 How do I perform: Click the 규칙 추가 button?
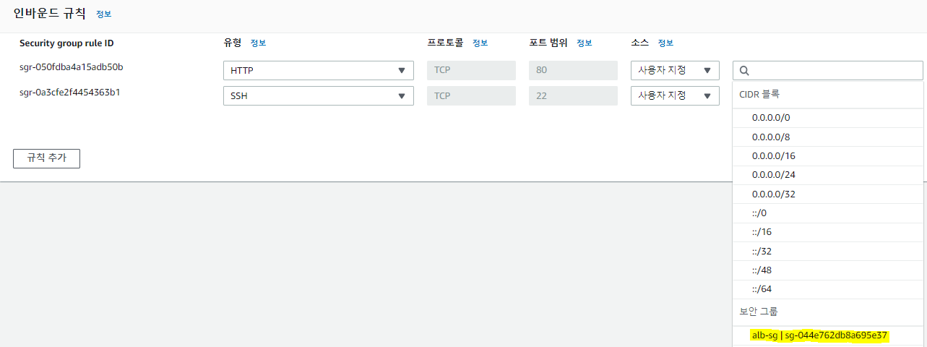(x=46, y=158)
